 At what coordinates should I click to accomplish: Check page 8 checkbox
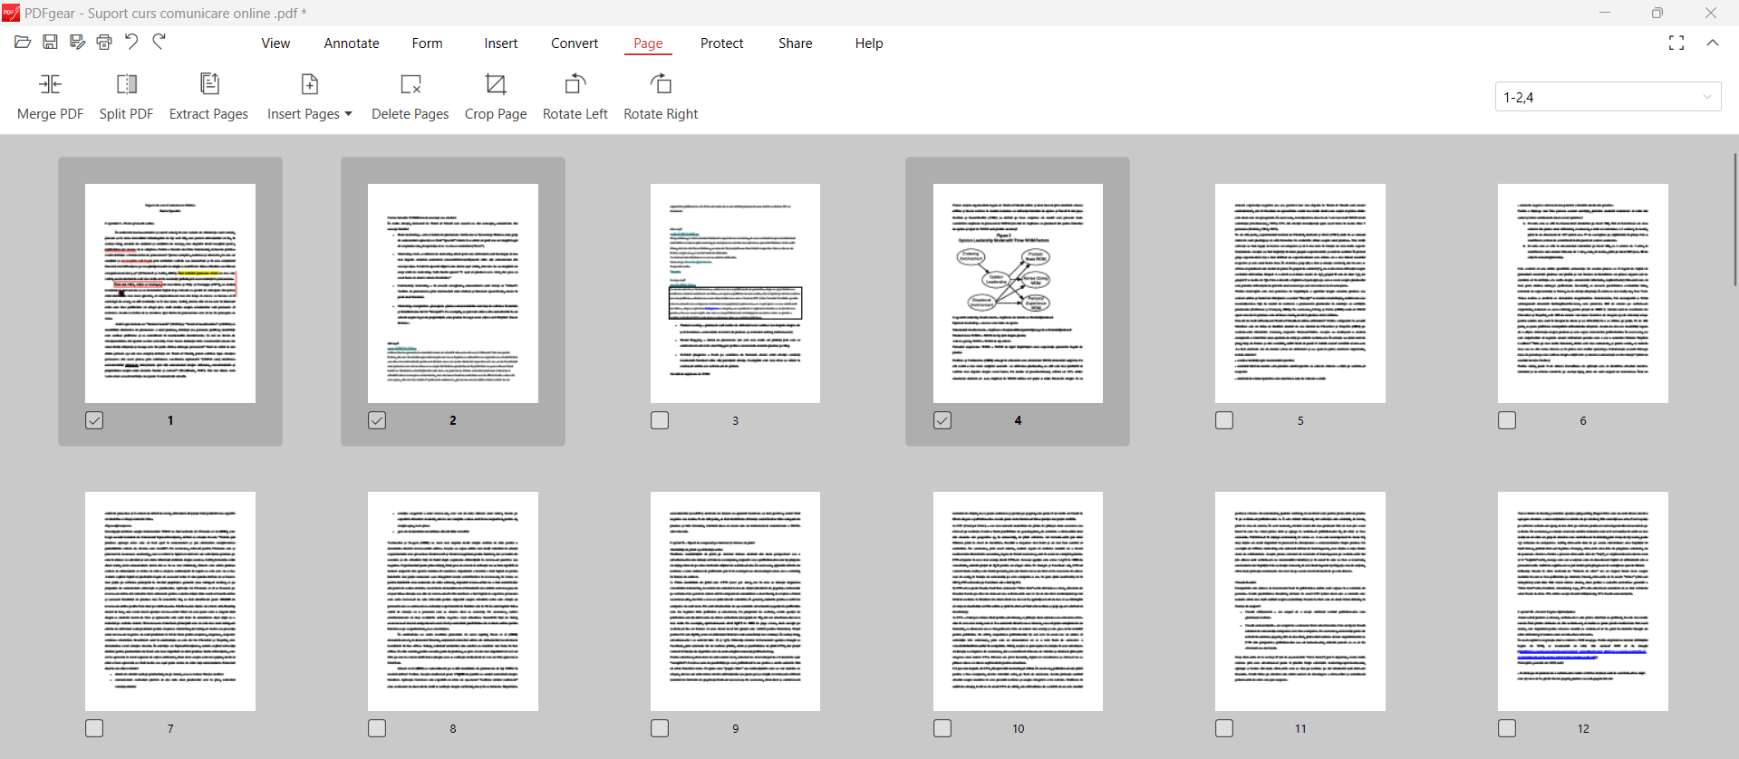point(377,728)
